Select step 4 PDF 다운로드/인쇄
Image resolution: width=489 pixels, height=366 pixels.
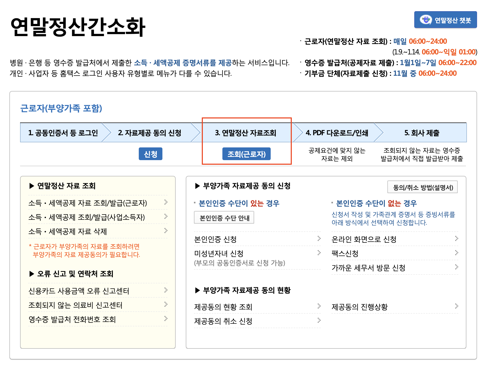point(337,133)
